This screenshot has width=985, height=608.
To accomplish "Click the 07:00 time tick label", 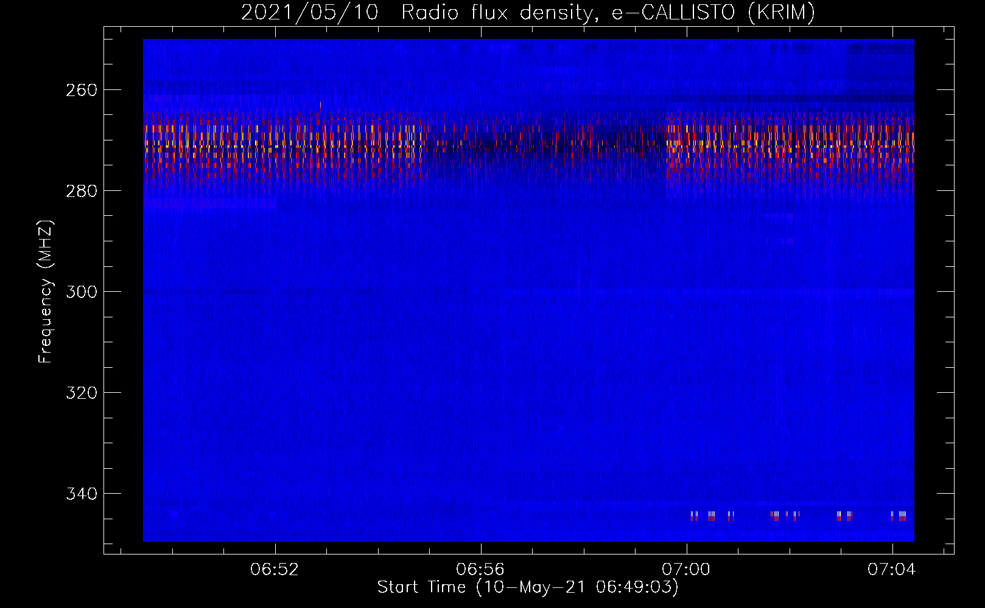I will [686, 570].
